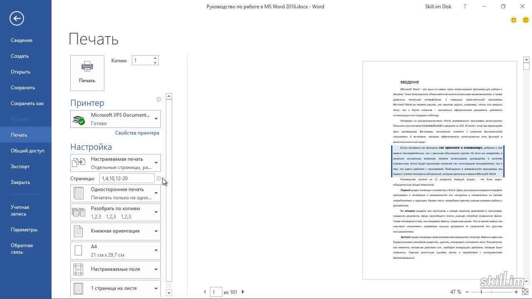
Task: Open the Настраиваемые поля margins dropdown
Action: point(116,270)
